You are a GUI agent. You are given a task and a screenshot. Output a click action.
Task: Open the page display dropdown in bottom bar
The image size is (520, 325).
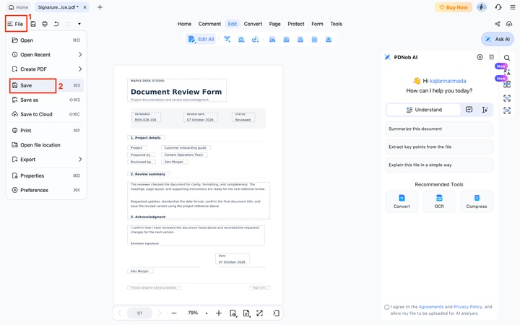[x=246, y=313]
